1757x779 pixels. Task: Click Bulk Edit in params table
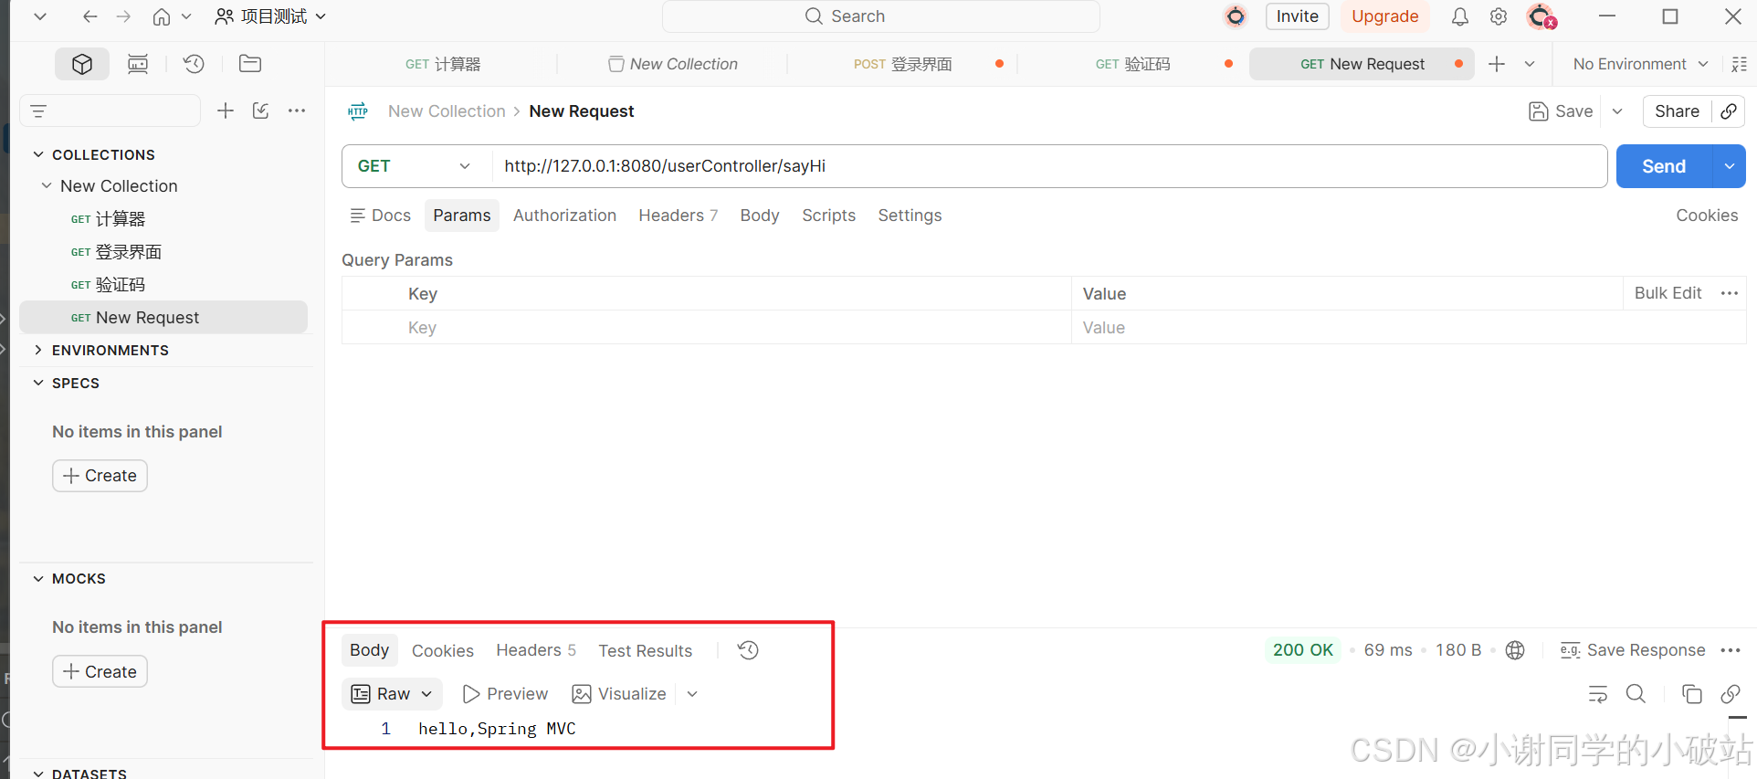point(1668,293)
